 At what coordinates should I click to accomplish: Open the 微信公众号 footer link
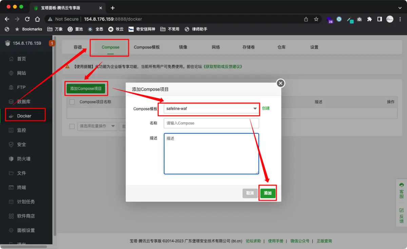[300, 241]
